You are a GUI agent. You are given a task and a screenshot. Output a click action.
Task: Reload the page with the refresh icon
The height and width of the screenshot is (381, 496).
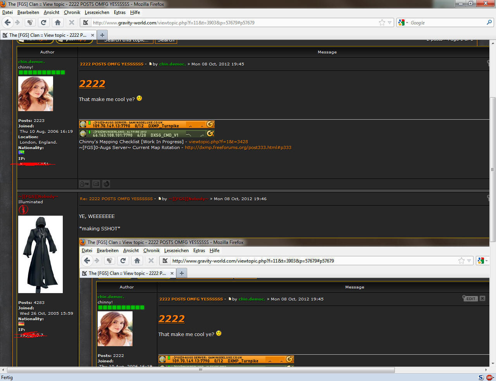coord(43,22)
